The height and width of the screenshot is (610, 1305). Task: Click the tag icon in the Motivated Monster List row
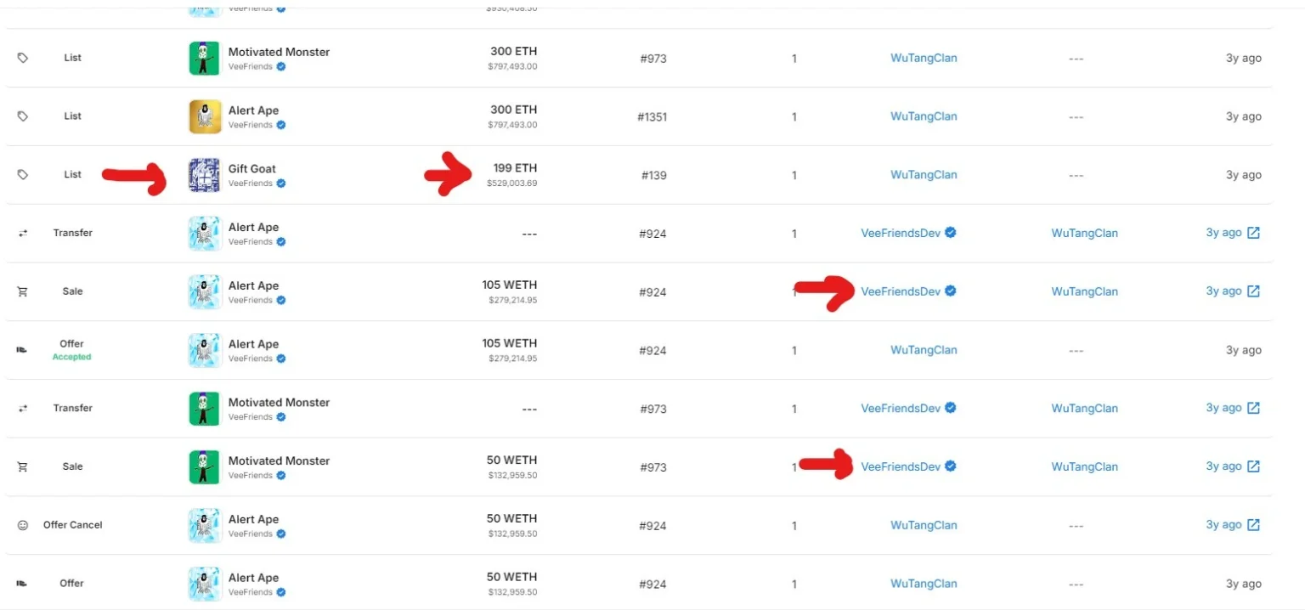click(x=23, y=58)
